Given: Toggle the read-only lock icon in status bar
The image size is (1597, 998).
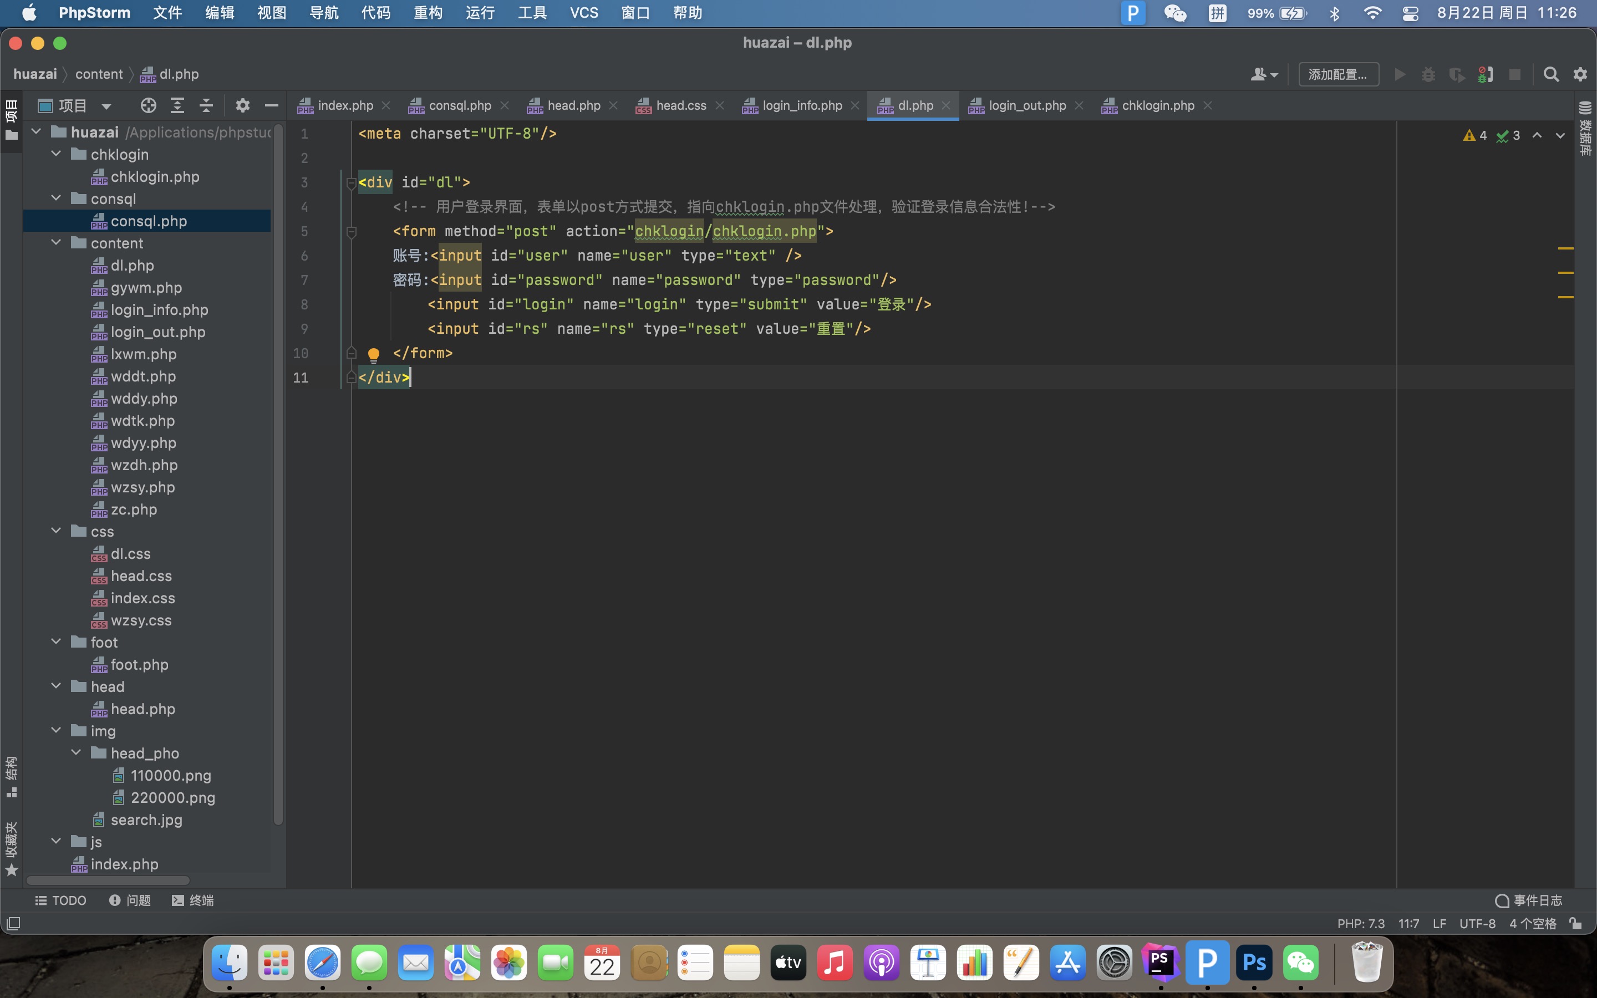Looking at the screenshot, I should coord(1576,923).
